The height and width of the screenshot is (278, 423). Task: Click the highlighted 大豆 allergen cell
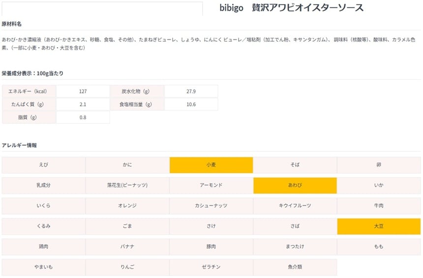(x=378, y=226)
